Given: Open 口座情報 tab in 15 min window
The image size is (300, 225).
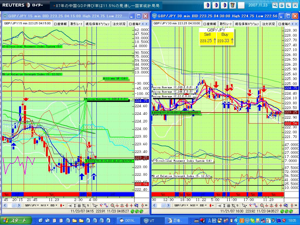Looking at the screenshot, I should pos(60,24).
